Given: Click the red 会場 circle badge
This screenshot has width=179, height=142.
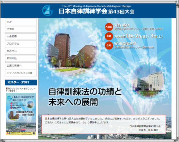Looking at the screenshot, I should (109, 45).
